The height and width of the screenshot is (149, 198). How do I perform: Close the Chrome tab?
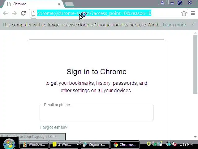point(59,4)
